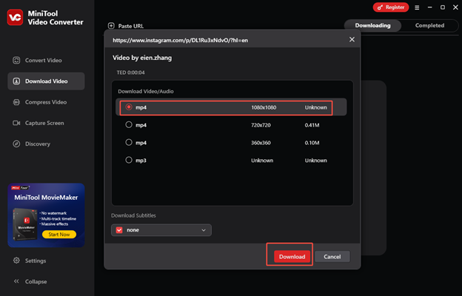Click the TED 0:00:04 duration text

click(130, 73)
